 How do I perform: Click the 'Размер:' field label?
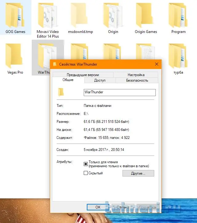[x=63, y=122]
